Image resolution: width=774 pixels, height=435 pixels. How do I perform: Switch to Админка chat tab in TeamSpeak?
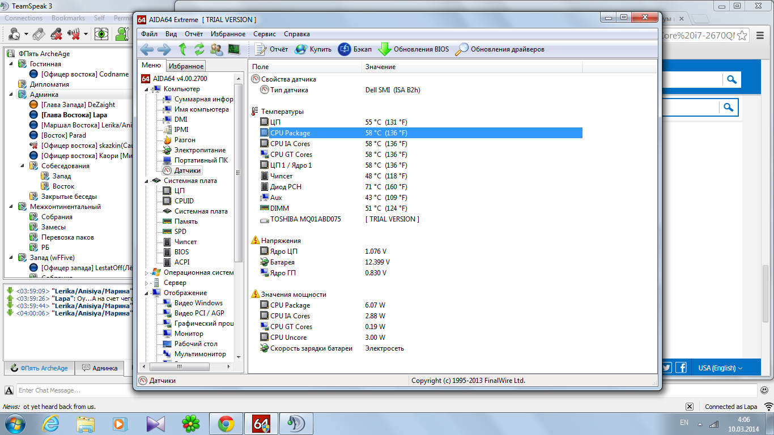(x=100, y=368)
